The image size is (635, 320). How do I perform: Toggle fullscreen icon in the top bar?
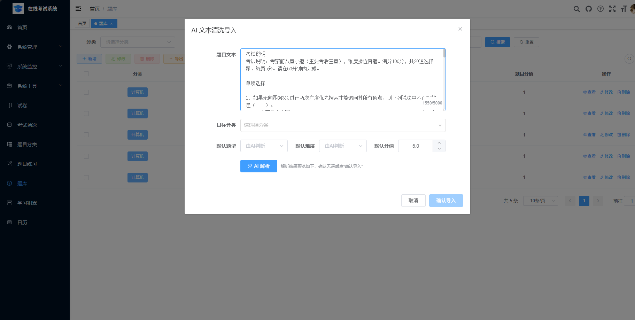point(612,9)
